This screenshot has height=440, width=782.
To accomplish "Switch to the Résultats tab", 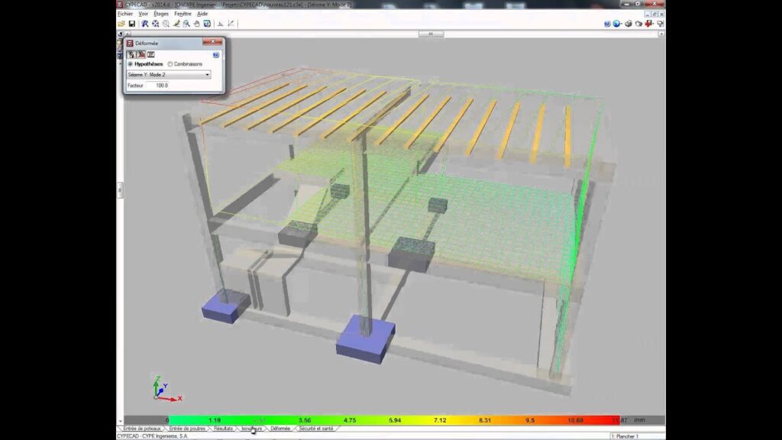I will (223, 429).
